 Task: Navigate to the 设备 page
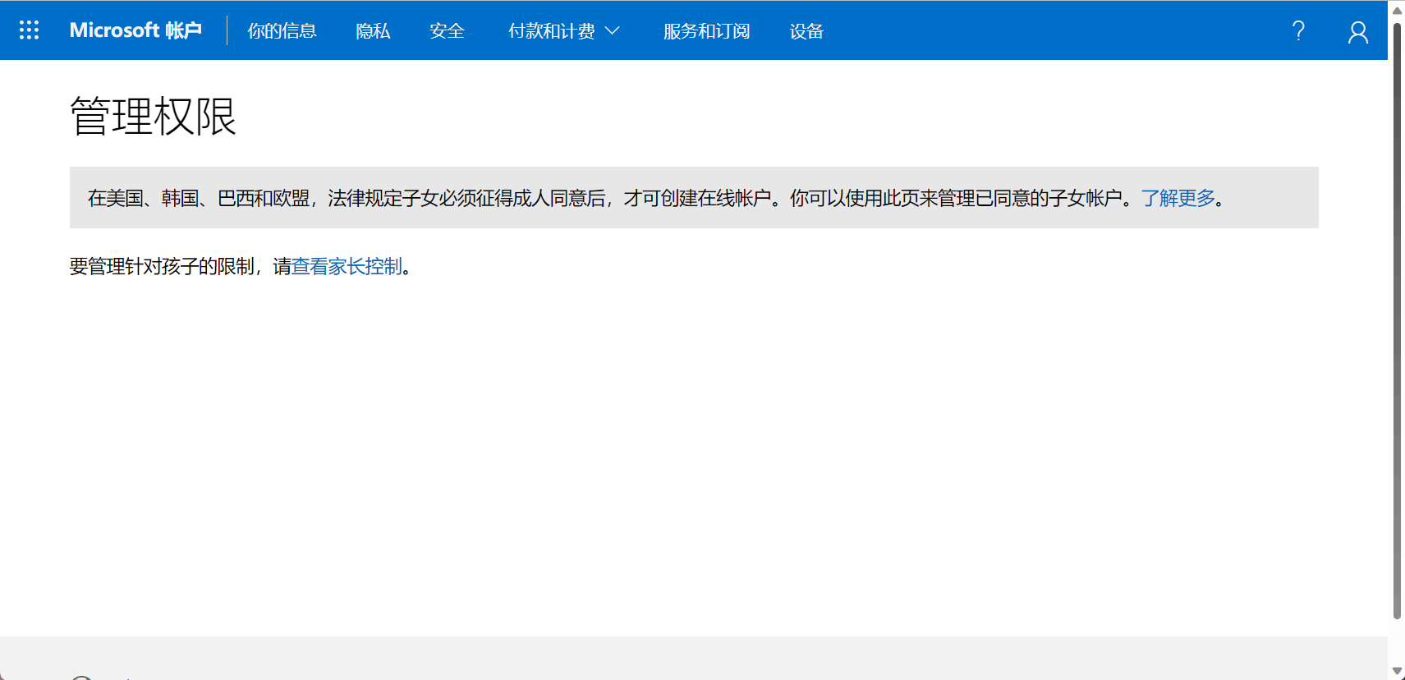click(806, 31)
